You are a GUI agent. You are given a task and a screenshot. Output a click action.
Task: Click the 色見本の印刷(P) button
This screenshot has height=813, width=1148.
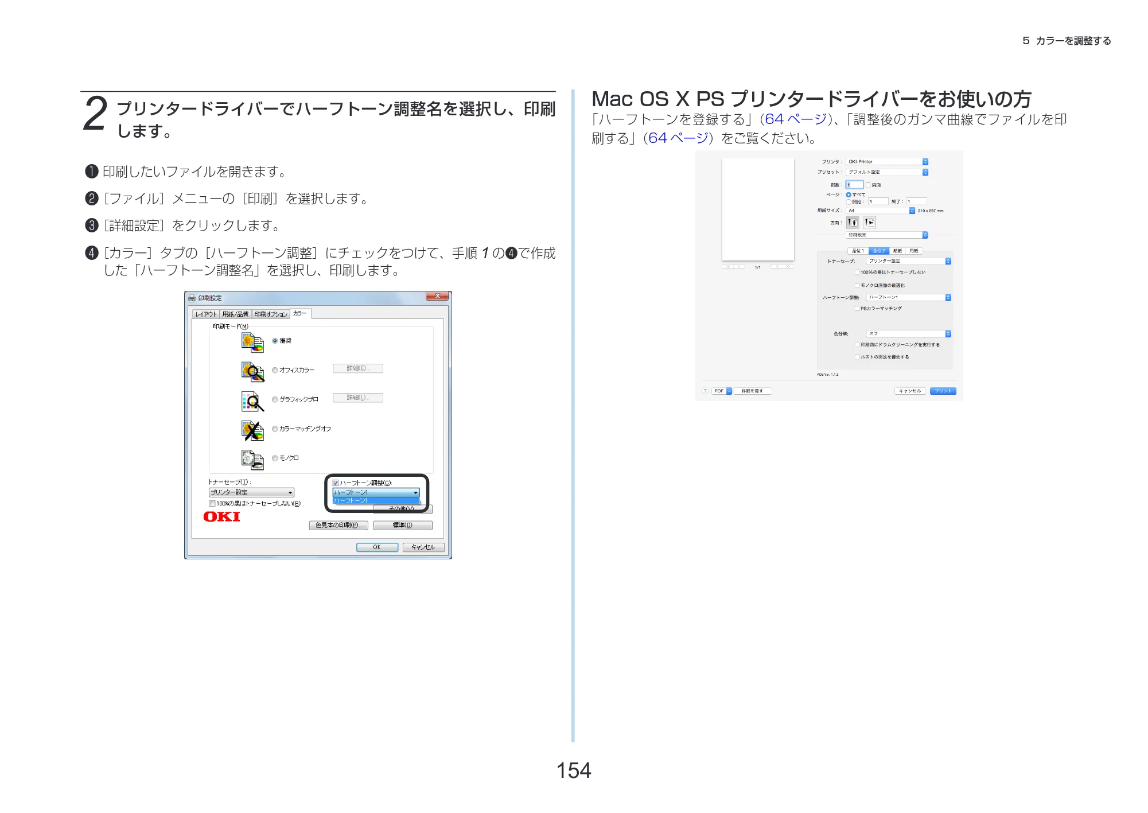(338, 525)
